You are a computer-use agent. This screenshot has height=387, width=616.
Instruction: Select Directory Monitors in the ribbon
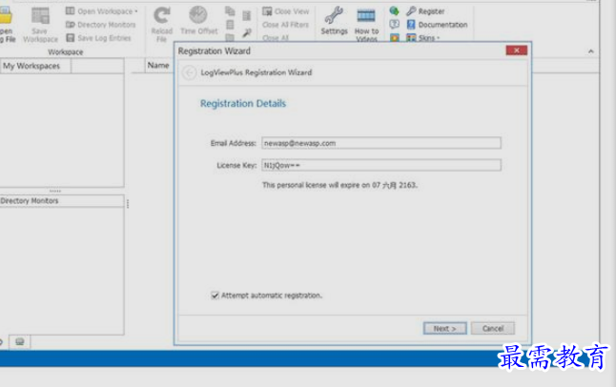click(100, 25)
